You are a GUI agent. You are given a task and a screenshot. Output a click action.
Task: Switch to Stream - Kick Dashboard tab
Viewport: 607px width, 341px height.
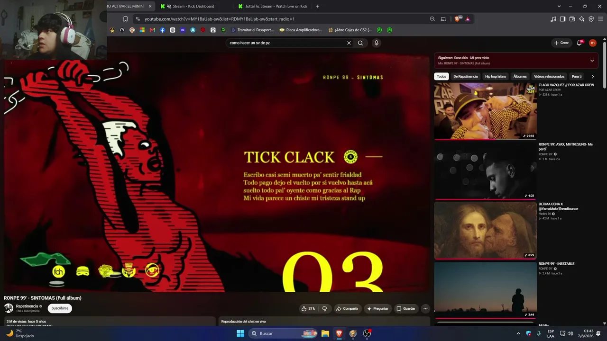(193, 6)
